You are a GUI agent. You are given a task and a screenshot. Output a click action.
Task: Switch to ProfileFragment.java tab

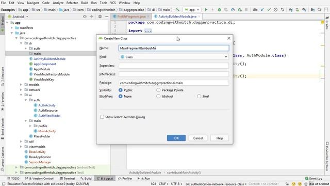coord(131,17)
